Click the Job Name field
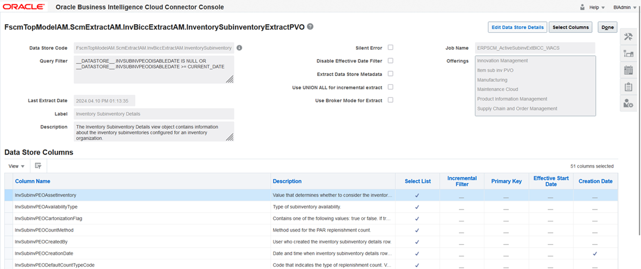The height and width of the screenshot is (269, 641). (x=535, y=48)
